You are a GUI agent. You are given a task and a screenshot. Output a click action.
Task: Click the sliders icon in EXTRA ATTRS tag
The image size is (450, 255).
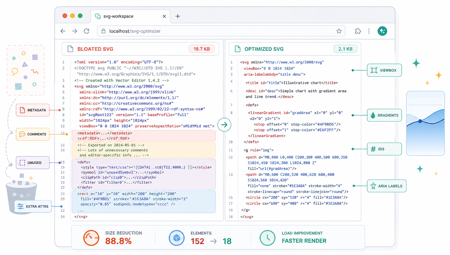[21, 206]
